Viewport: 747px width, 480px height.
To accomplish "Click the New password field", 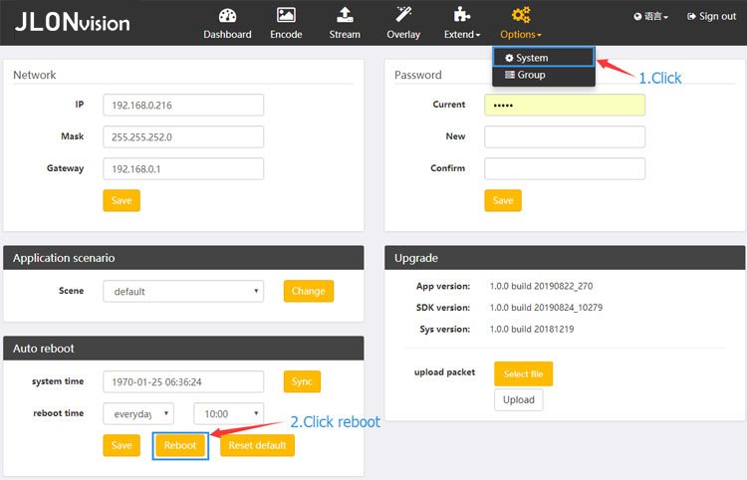I will [x=565, y=136].
